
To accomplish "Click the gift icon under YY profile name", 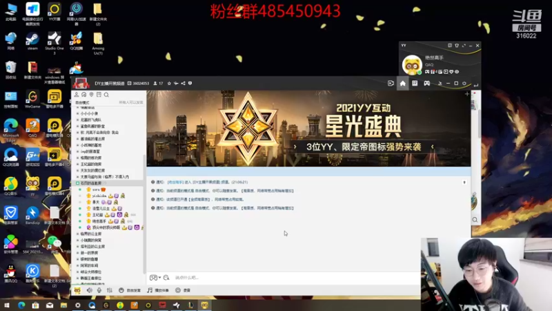I will click(433, 72).
